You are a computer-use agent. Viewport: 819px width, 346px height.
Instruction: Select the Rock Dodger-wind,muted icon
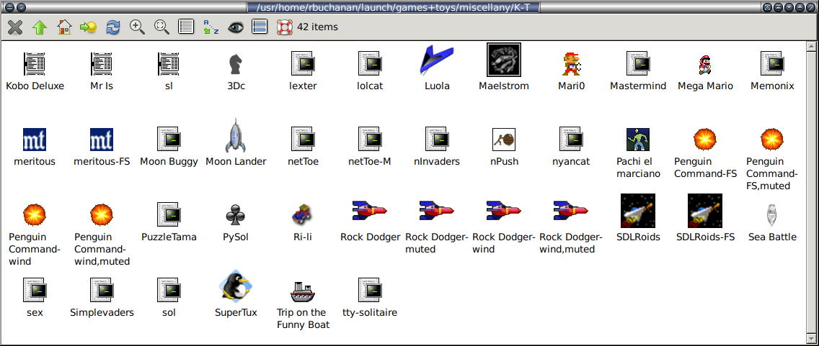point(570,209)
